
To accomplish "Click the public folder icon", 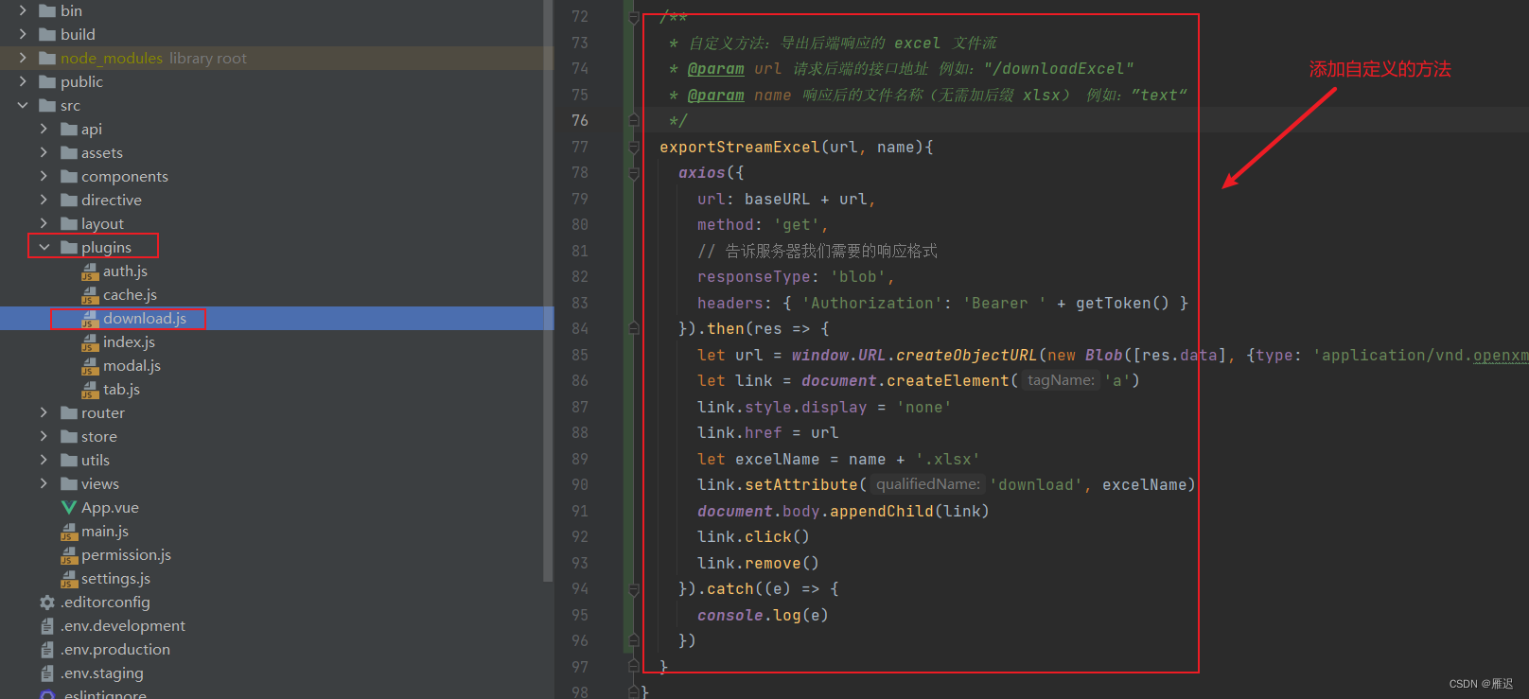I will pos(47,81).
